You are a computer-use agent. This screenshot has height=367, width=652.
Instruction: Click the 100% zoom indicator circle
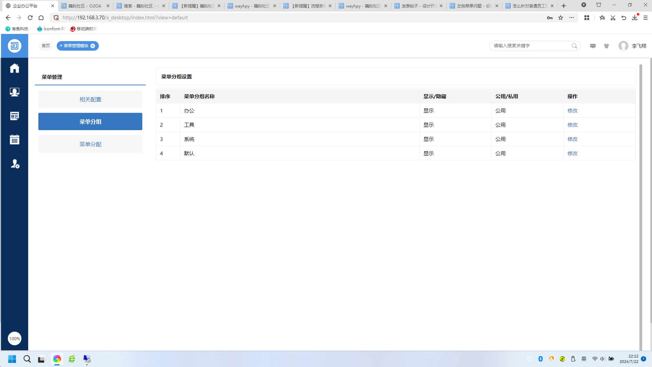(x=14, y=338)
